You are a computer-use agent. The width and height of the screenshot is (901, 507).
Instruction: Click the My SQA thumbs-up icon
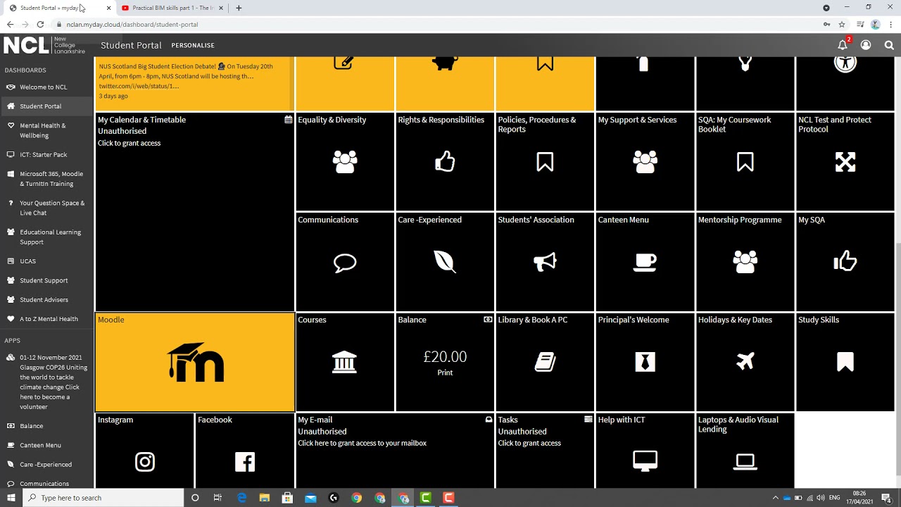[845, 261]
